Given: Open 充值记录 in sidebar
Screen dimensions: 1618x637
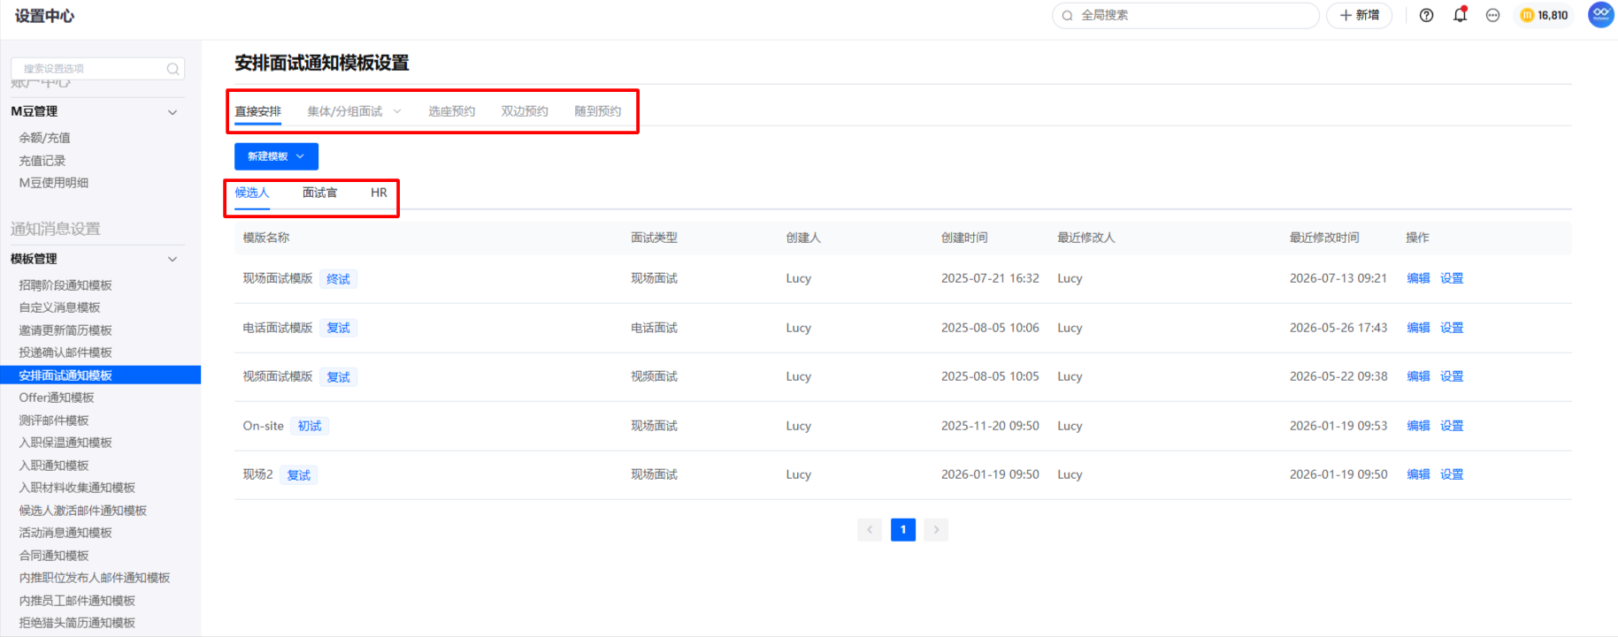Looking at the screenshot, I should [x=42, y=161].
